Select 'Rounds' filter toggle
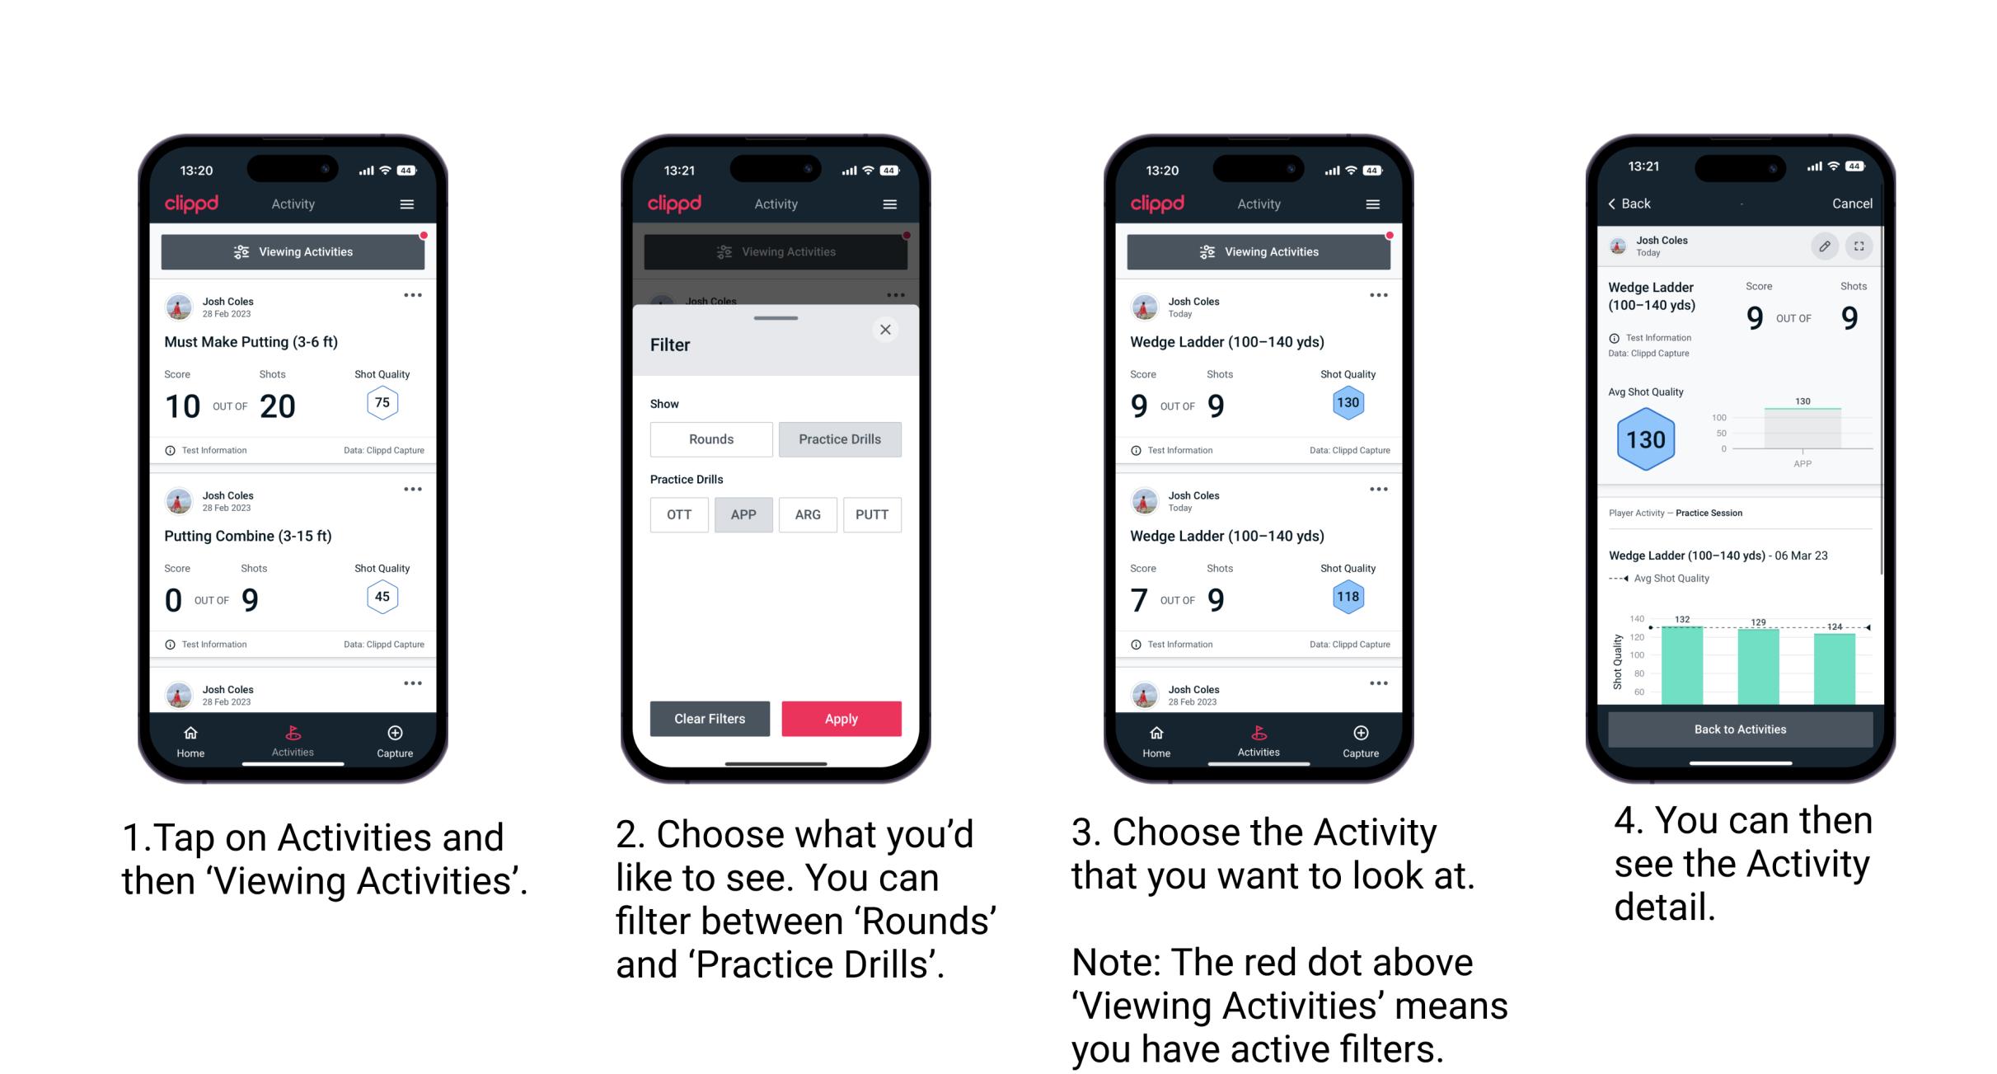Screen dimensions: 1997x1074 (710, 437)
